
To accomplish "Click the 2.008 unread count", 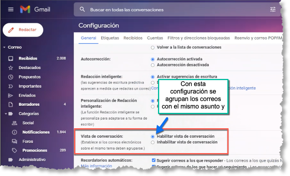I will pos(61,58).
